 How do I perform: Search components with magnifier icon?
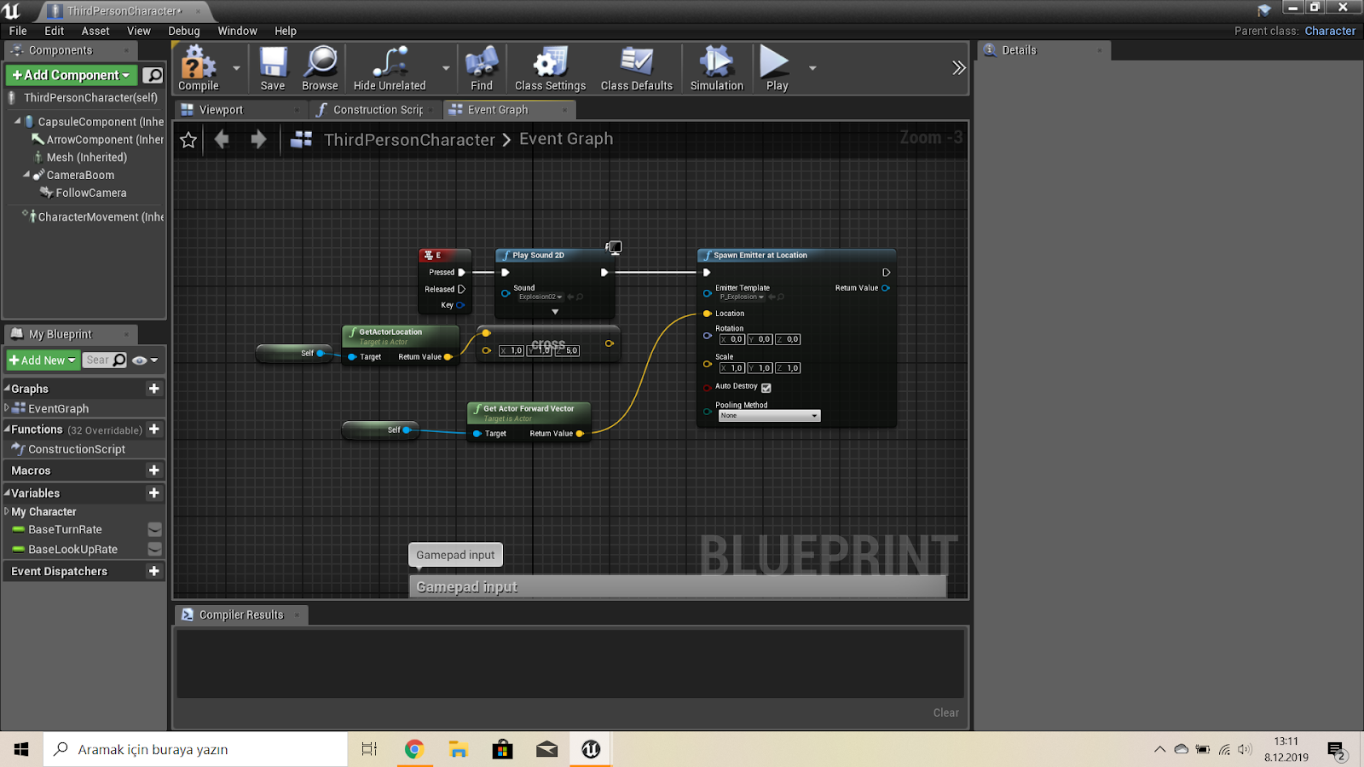153,75
